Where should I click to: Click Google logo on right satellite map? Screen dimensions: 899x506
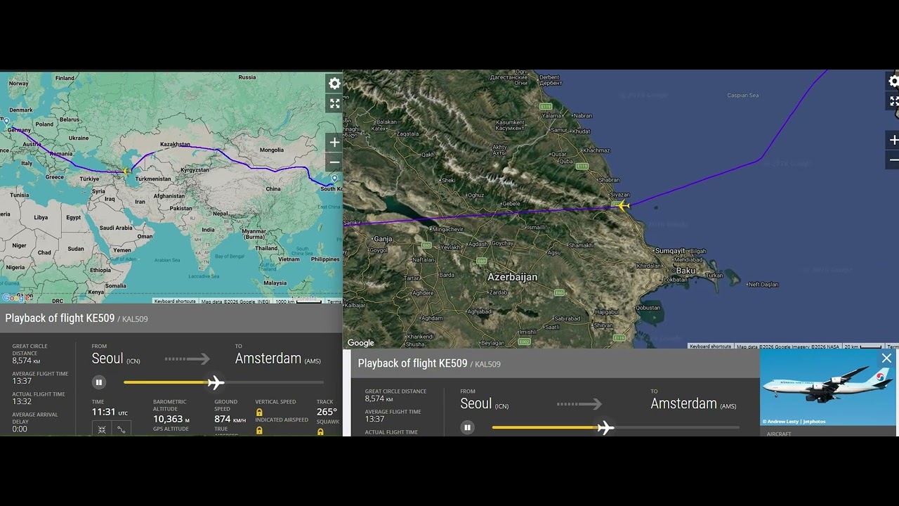click(361, 343)
